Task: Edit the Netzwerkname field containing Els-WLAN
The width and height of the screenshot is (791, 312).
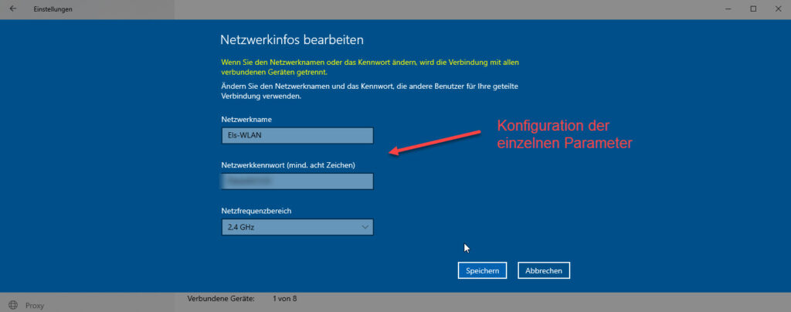Action: (297, 136)
